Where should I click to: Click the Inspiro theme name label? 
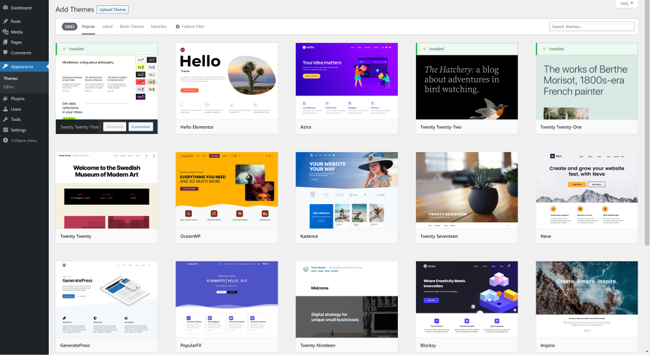coord(547,345)
